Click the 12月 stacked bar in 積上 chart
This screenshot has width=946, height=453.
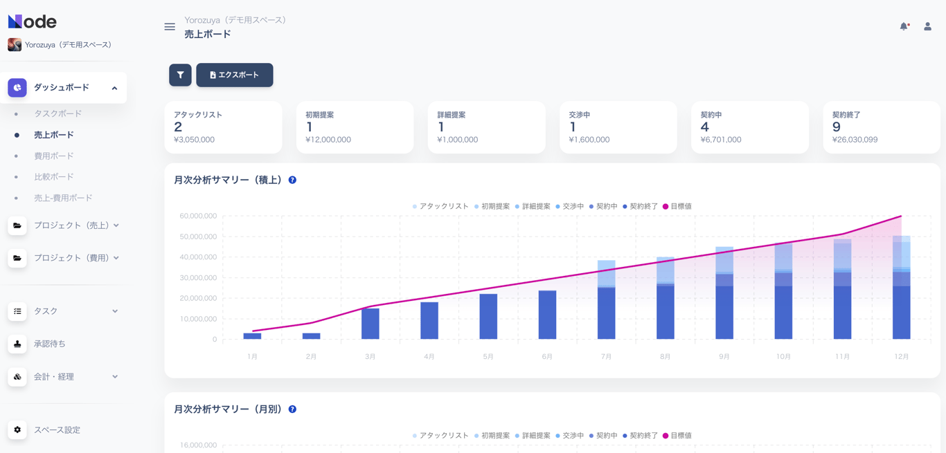click(902, 287)
